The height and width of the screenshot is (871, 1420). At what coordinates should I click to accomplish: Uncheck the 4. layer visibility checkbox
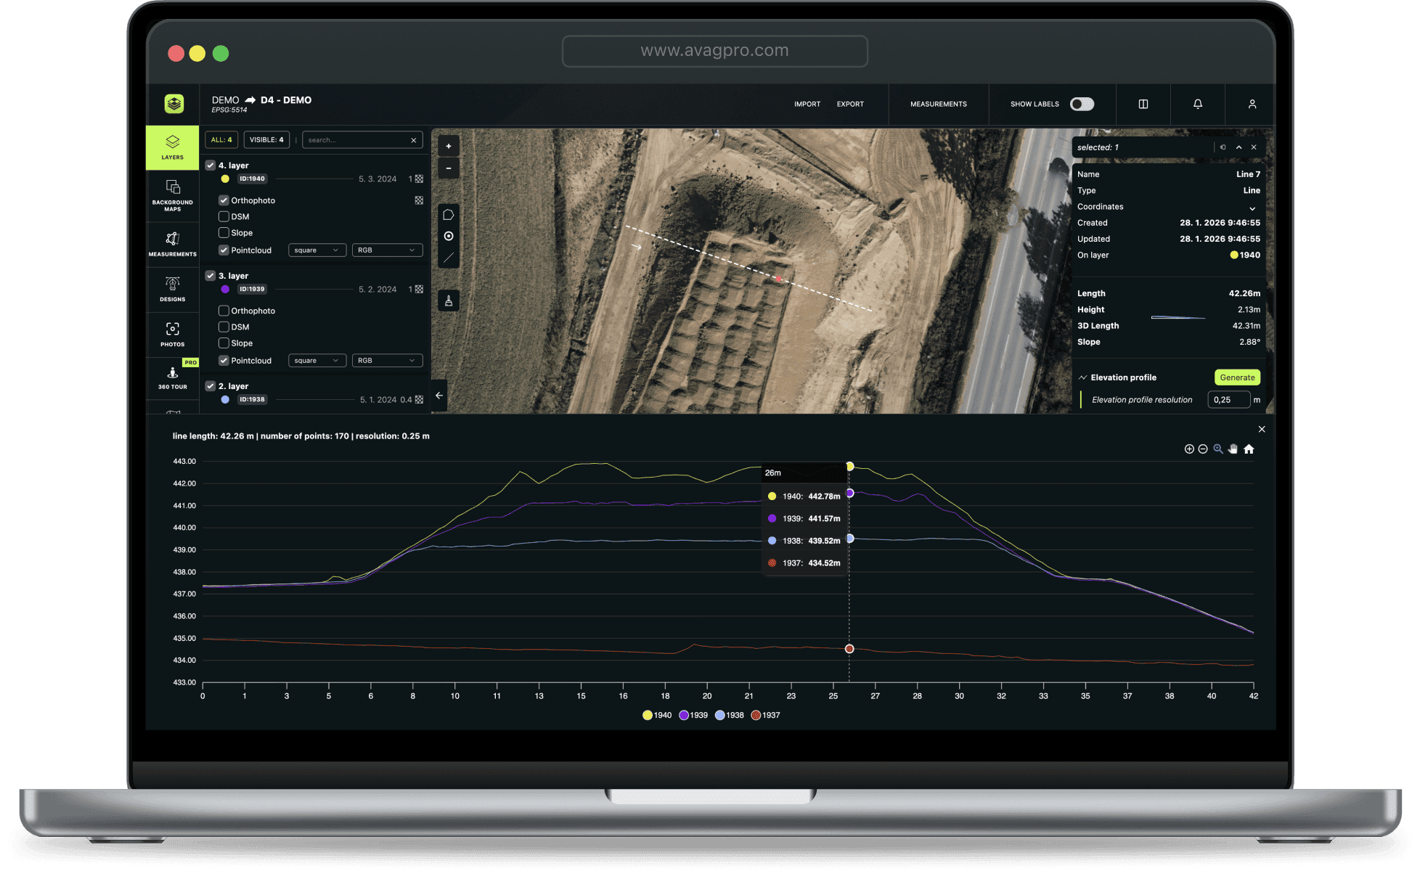pyautogui.click(x=211, y=165)
